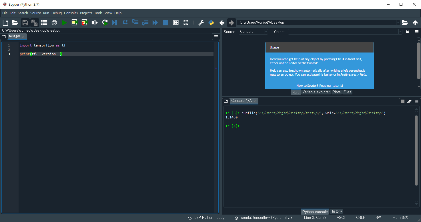
Task: Open Help pane options menu
Action: pyautogui.click(x=417, y=32)
